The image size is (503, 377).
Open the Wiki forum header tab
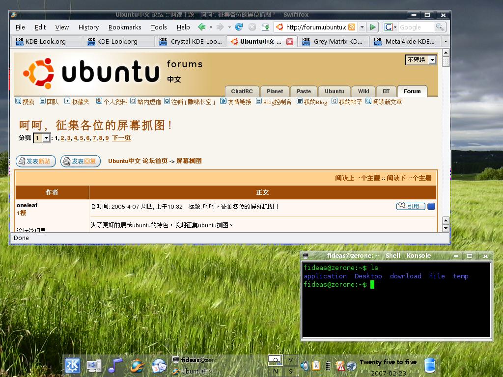coord(363,91)
